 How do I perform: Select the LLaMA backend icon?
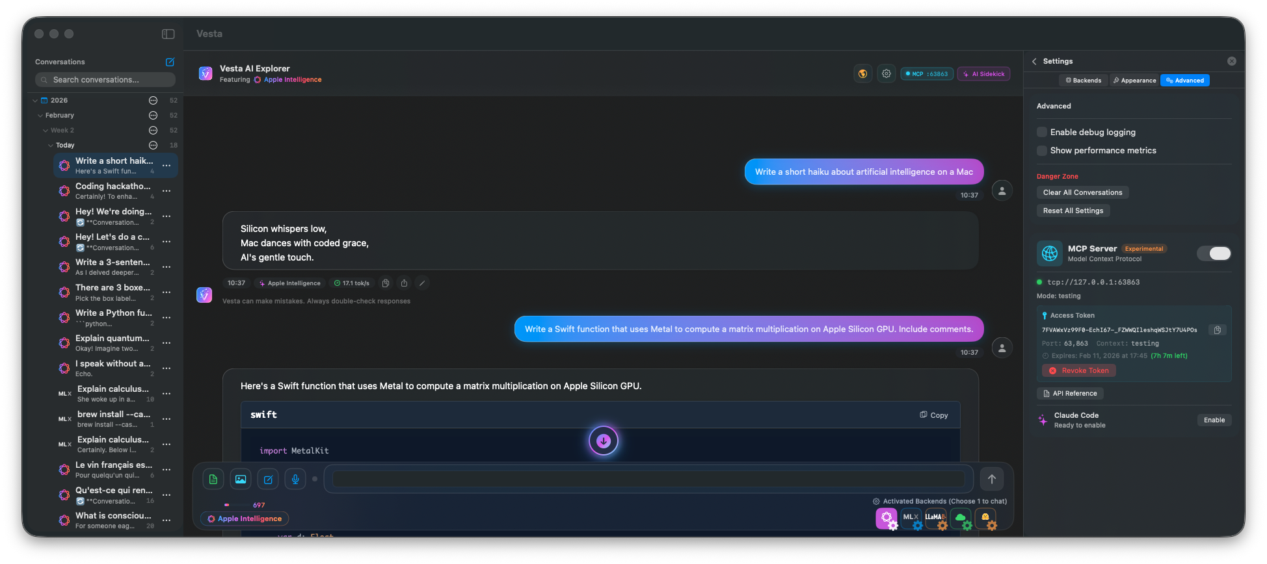tap(935, 518)
